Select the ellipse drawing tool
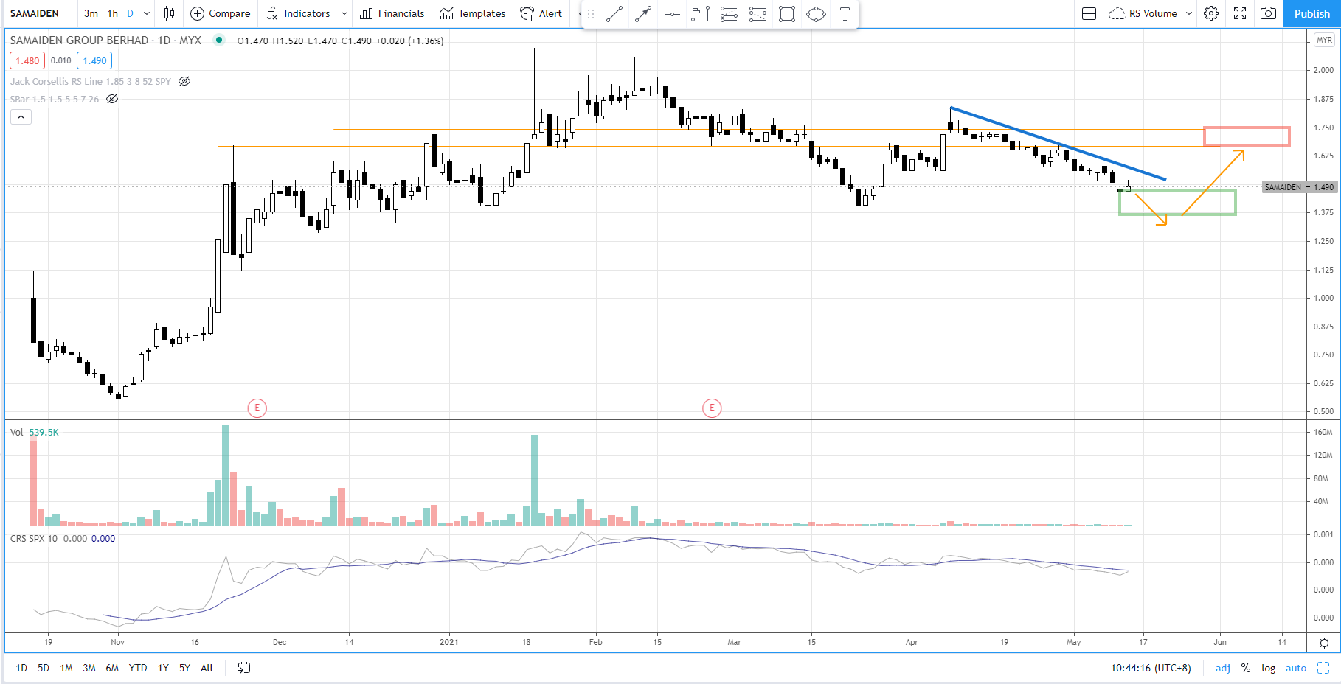The width and height of the screenshot is (1341, 684). tap(816, 14)
